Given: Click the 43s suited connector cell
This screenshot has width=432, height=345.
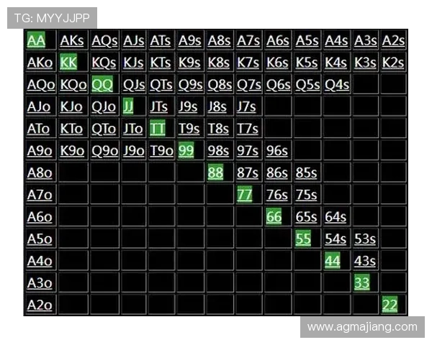Looking at the screenshot, I should [x=364, y=261].
